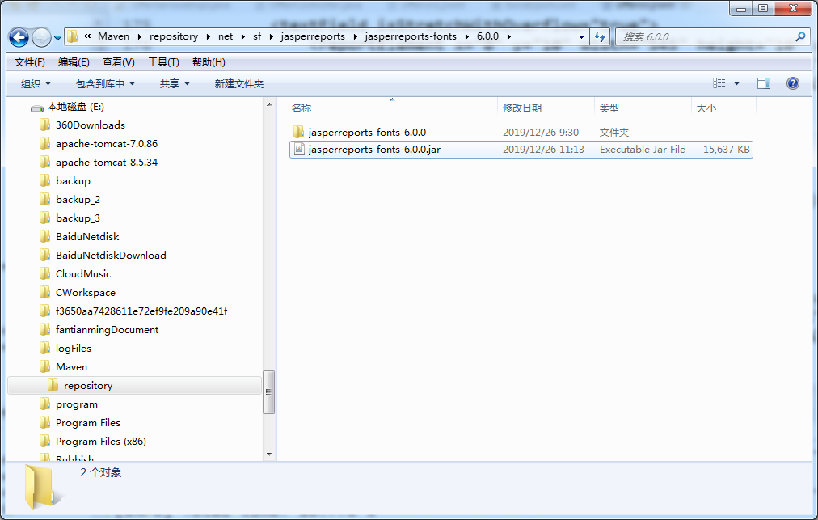Image resolution: width=818 pixels, height=520 pixels.
Task: Click the tree pane scroll up arrow
Action: 269,105
